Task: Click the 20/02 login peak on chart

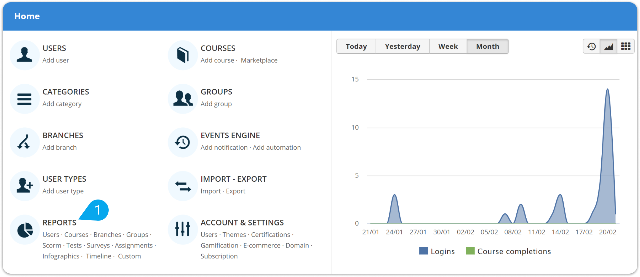Action: 607,89
